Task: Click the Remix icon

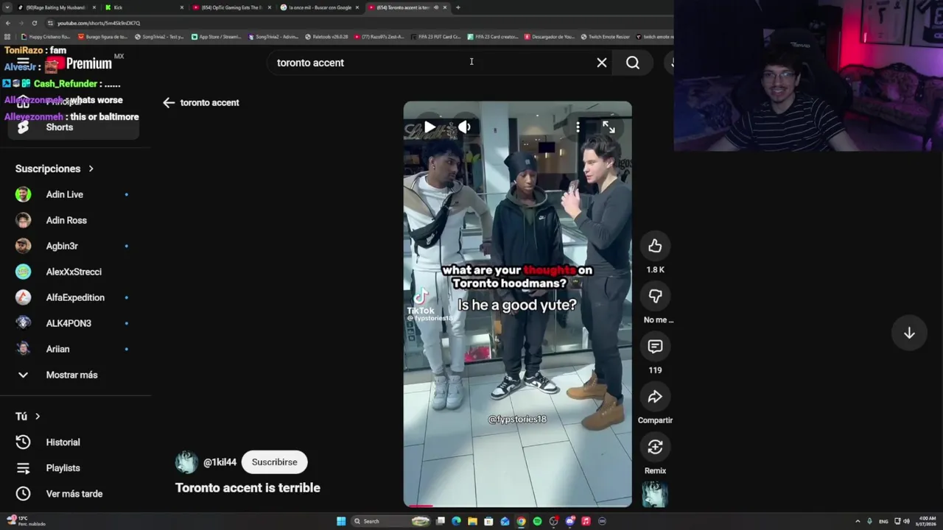Action: [655, 447]
